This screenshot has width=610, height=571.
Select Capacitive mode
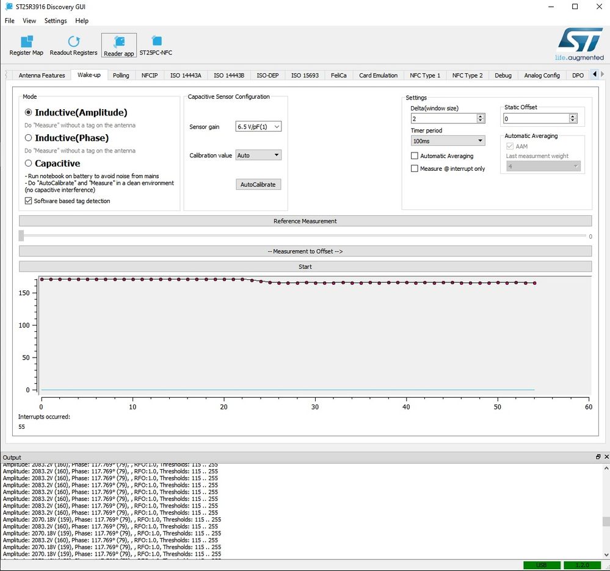29,163
